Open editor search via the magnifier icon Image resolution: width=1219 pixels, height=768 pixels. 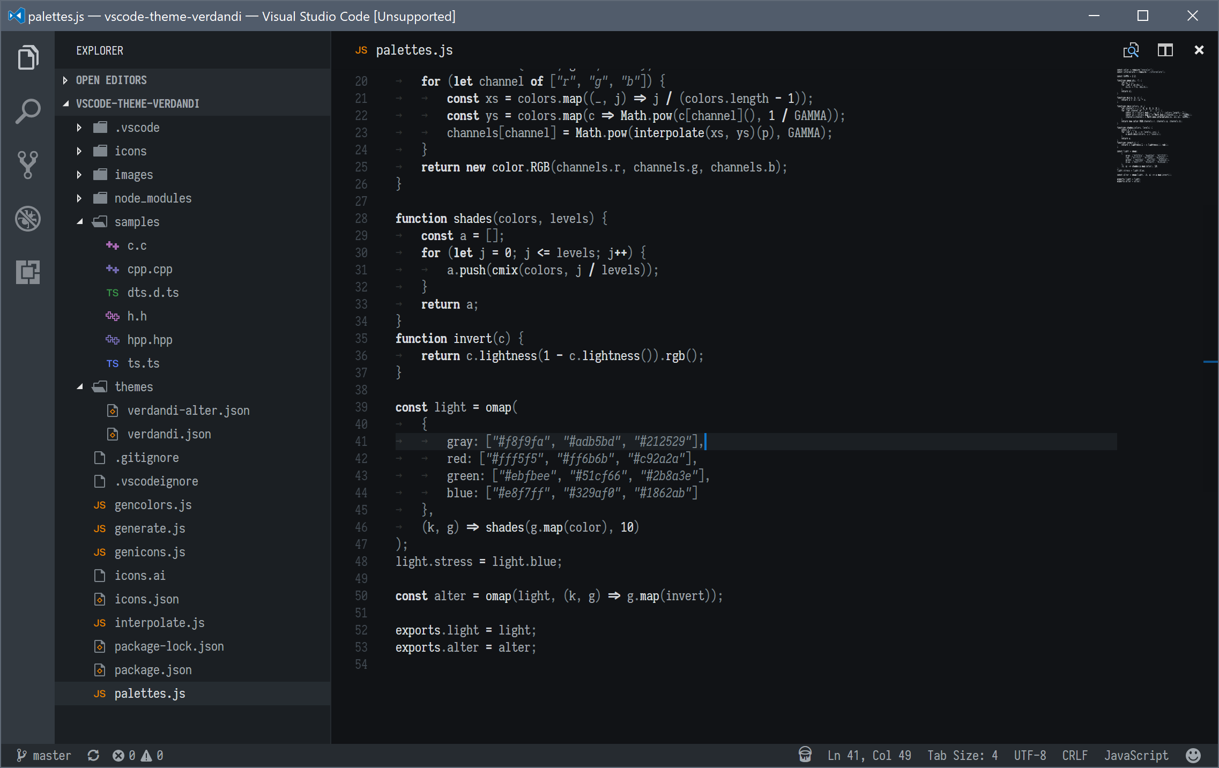click(x=1131, y=50)
